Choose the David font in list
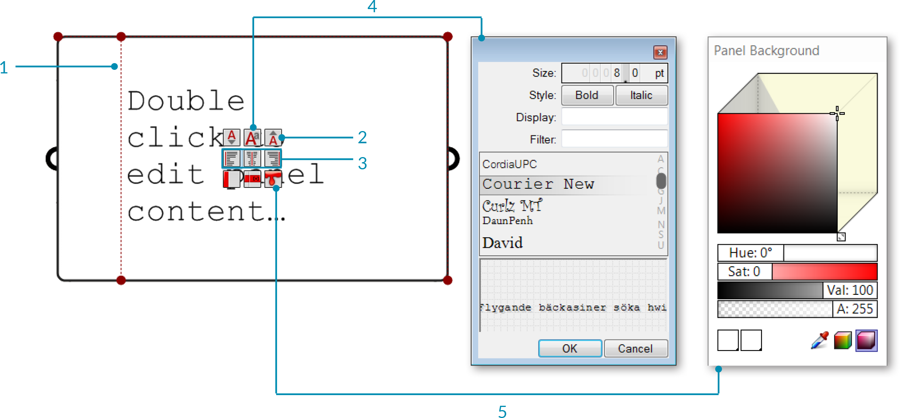 point(503,243)
